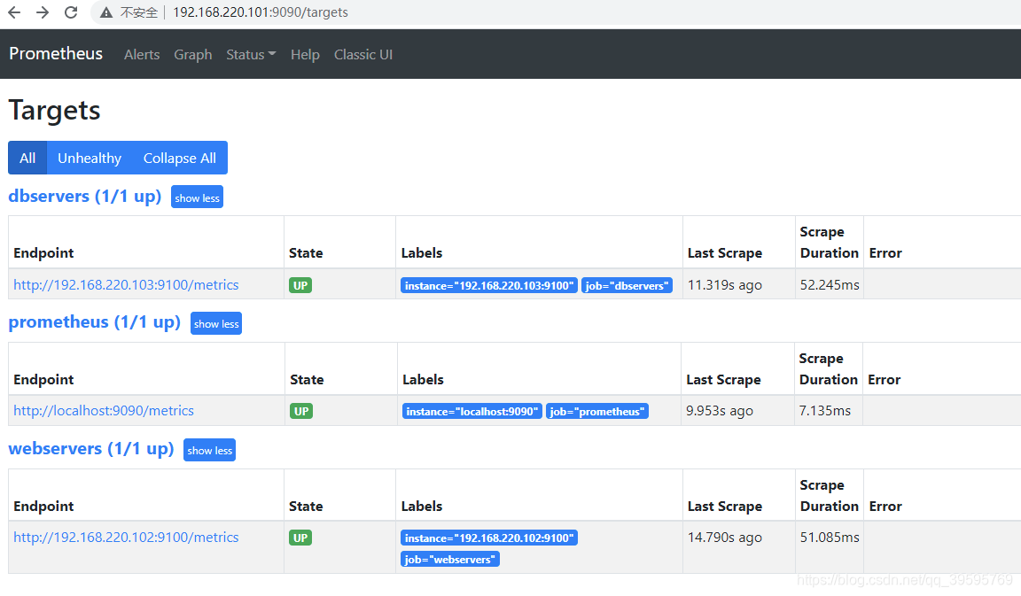
Task: Collapse prometheus section with show less
Action: coord(216,323)
